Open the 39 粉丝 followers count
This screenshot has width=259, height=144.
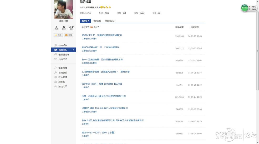pyautogui.click(x=64, y=28)
